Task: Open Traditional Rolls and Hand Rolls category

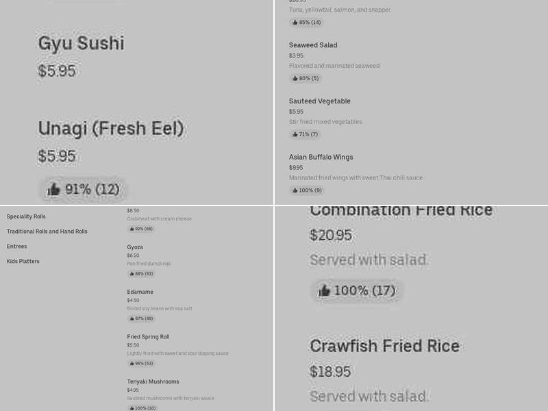Action: click(x=47, y=232)
